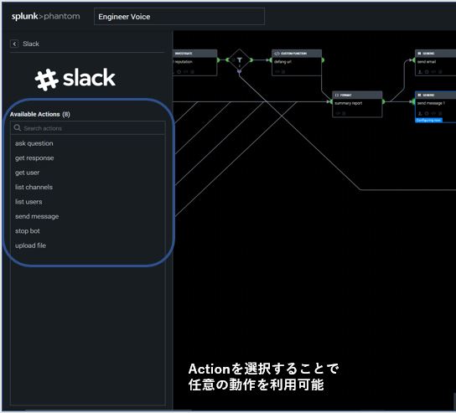Select the defang url custom function block
The image size is (456, 413).
[297, 63]
